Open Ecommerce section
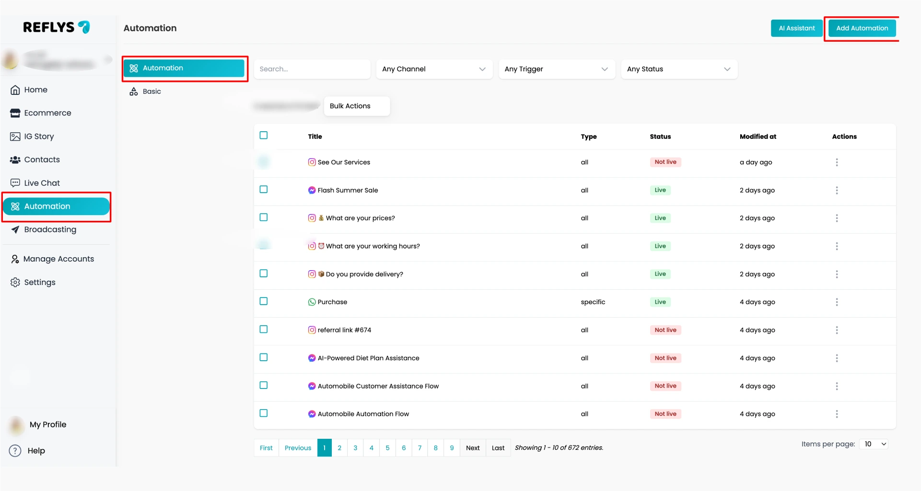The image size is (921, 491). click(47, 113)
